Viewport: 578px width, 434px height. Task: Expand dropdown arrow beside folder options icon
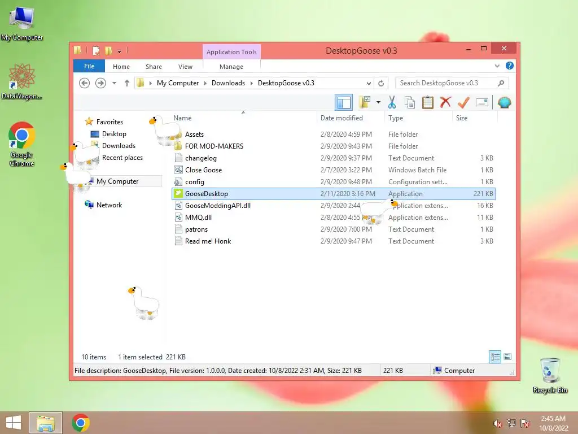coord(378,102)
